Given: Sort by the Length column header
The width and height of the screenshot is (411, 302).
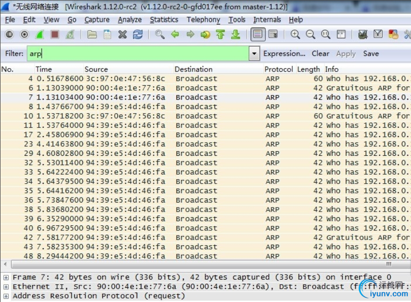Looking at the screenshot, I should 310,69.
